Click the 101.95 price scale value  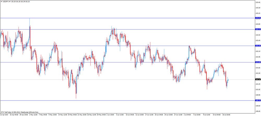(x=258, y=57)
